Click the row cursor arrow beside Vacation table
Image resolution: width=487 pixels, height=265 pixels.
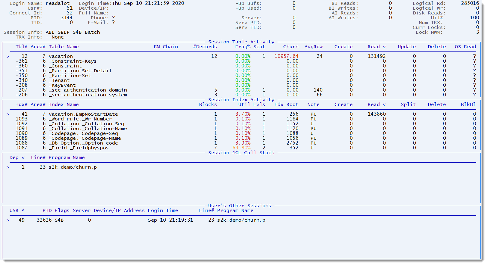pyautogui.click(x=8, y=57)
